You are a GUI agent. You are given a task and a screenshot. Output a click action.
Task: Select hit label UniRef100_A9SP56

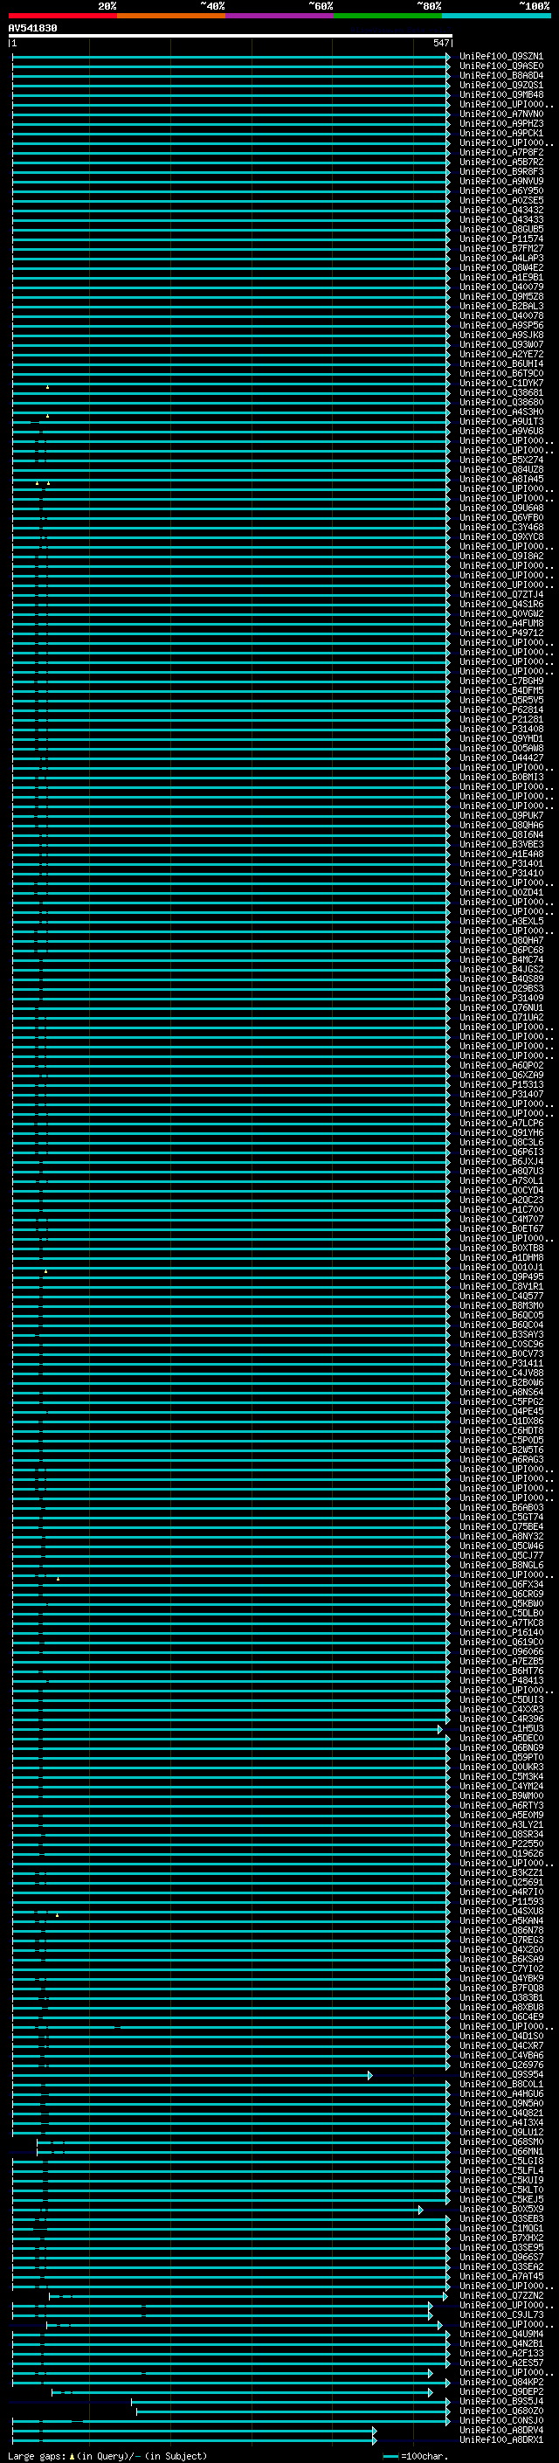[x=500, y=325]
